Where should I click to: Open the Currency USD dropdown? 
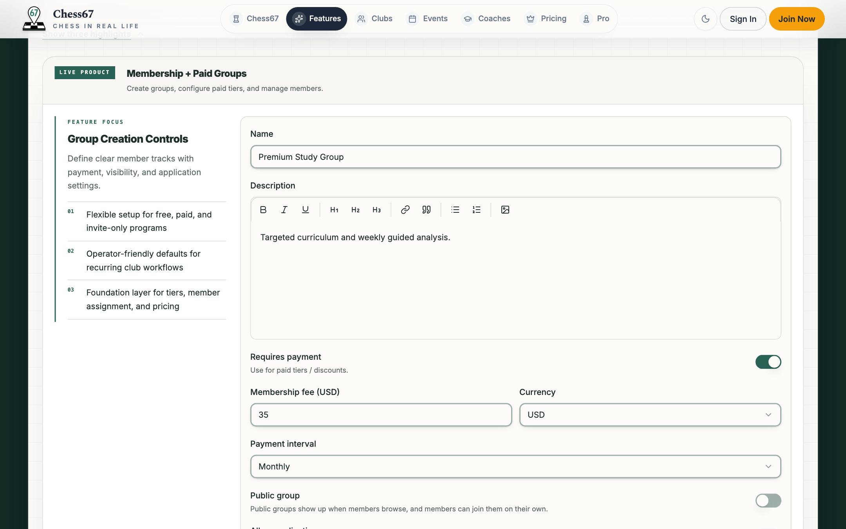650,415
